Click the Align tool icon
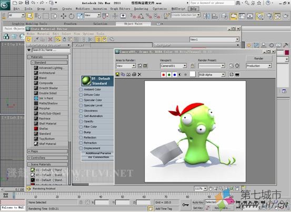The width and height of the screenshot is (291, 212). (215, 16)
